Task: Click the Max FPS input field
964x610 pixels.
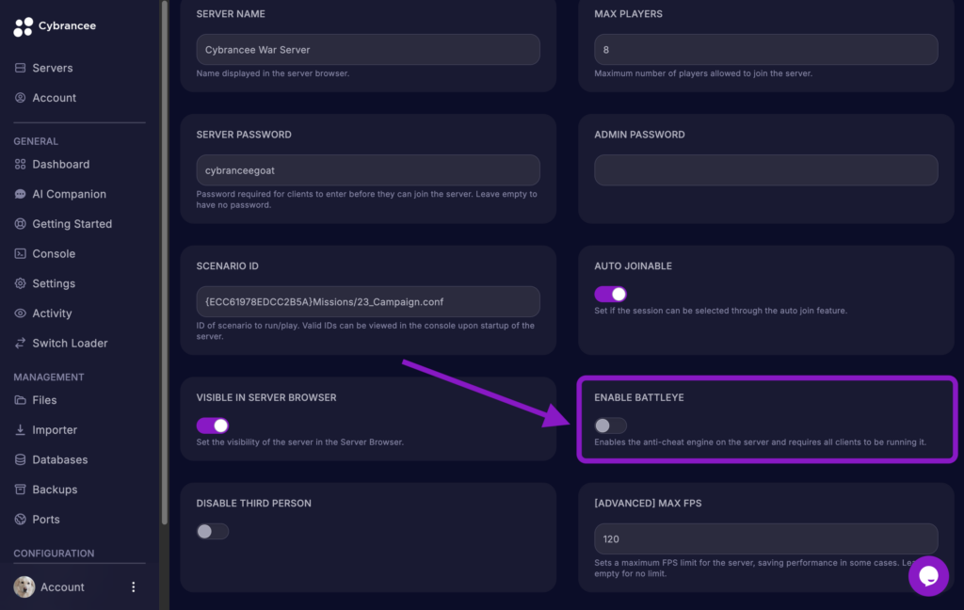Action: pyautogui.click(x=766, y=539)
